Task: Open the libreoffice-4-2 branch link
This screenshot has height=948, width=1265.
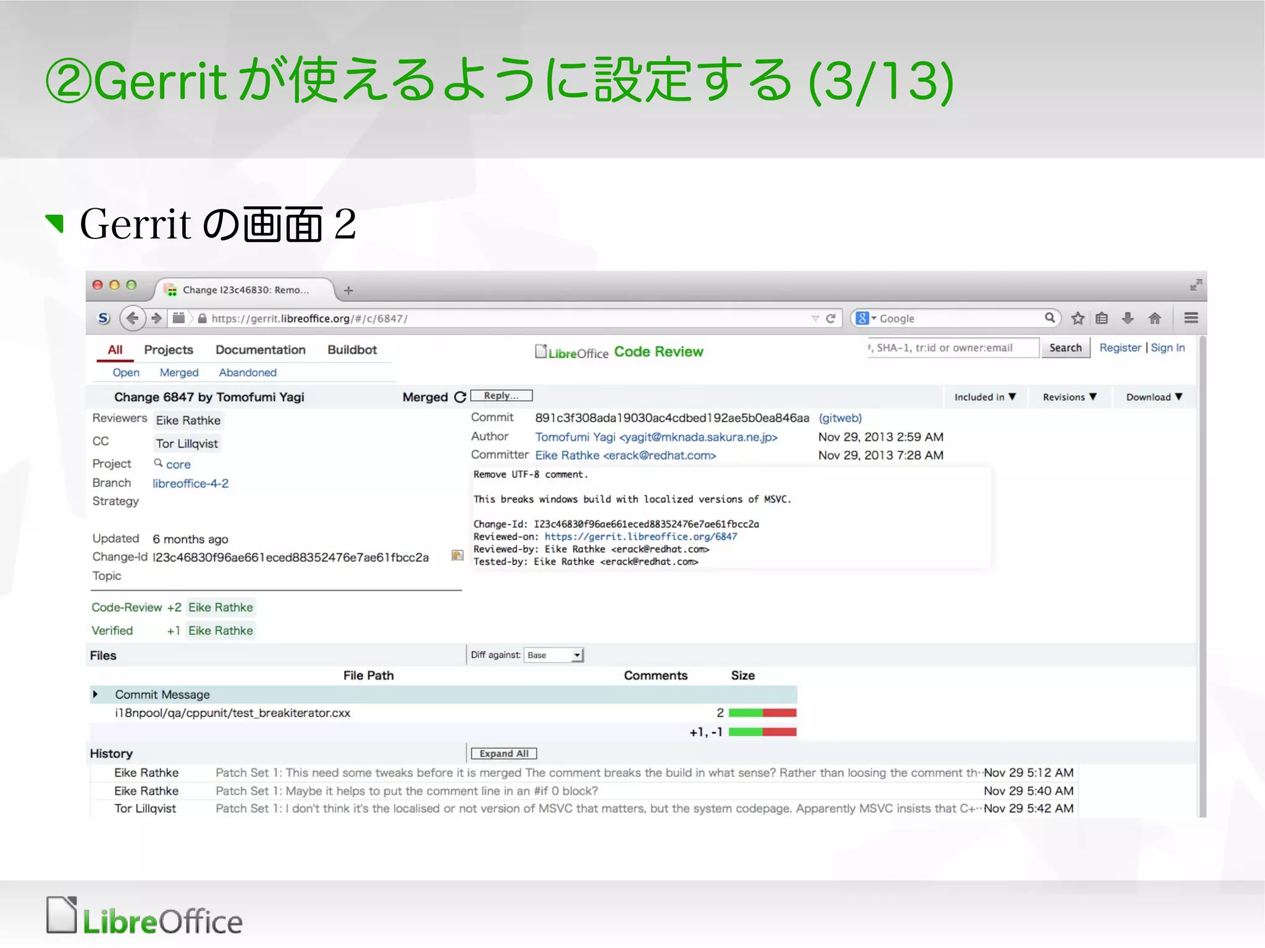Action: [x=190, y=484]
